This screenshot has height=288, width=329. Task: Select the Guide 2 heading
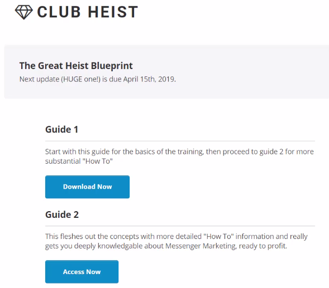pos(62,214)
